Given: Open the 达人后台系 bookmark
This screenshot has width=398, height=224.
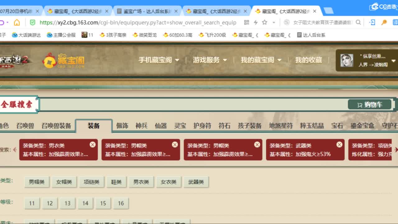Looking at the screenshot, I should (x=311, y=35).
